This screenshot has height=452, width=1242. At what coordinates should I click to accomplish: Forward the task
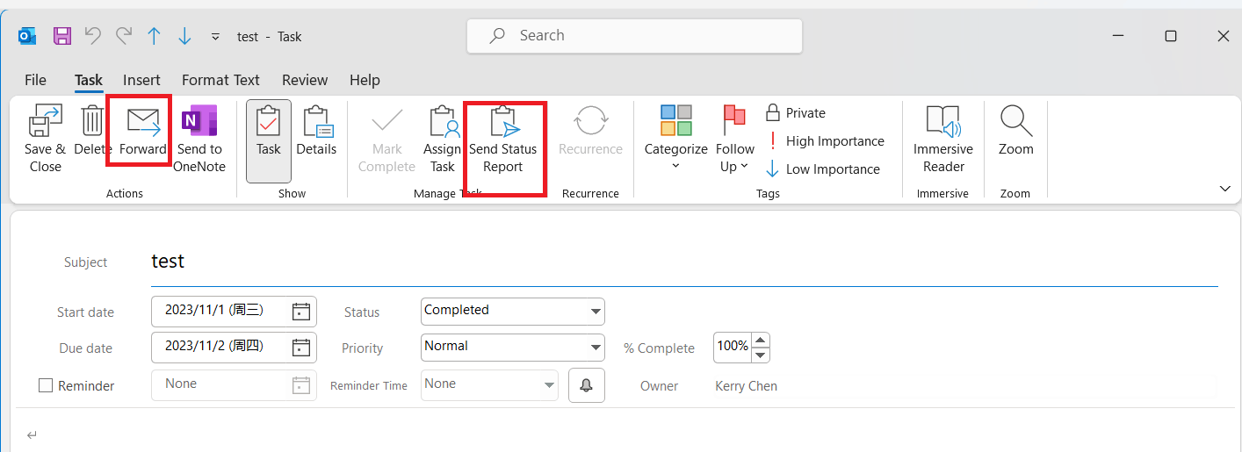coord(143,132)
